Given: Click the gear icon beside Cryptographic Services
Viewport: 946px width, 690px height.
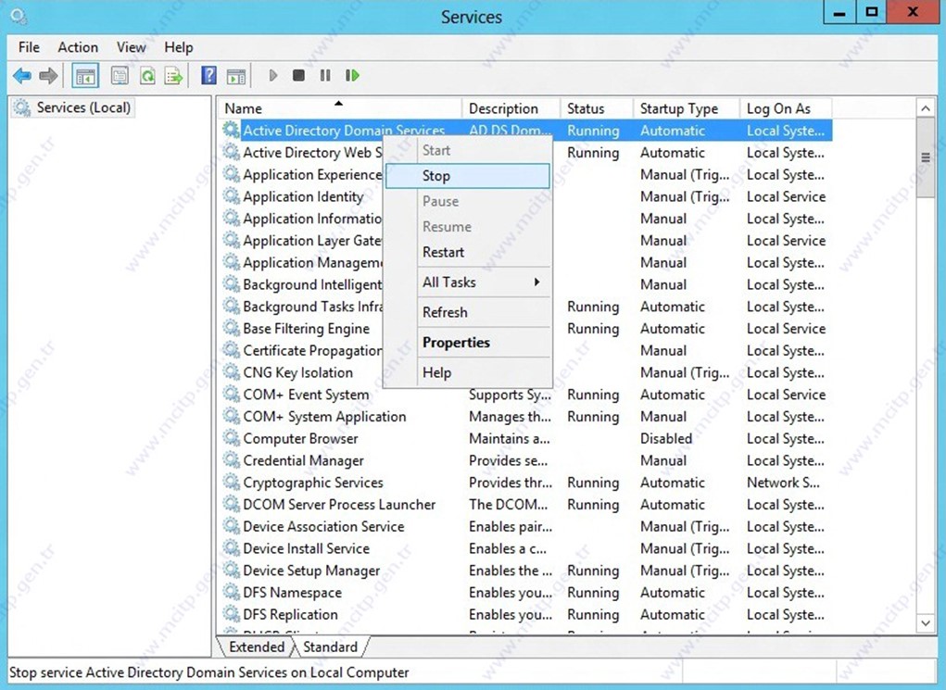Looking at the screenshot, I should pyautogui.click(x=231, y=482).
